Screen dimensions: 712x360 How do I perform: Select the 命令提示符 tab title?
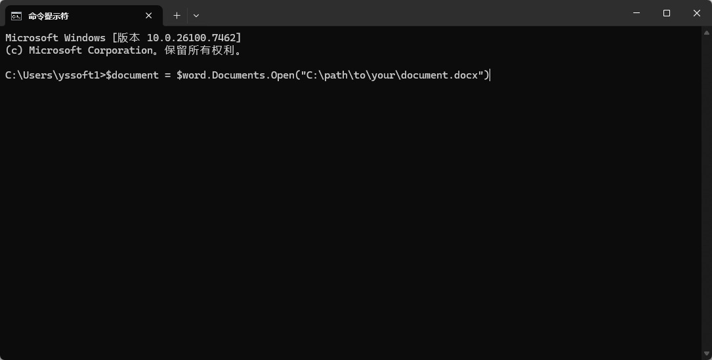[49, 16]
